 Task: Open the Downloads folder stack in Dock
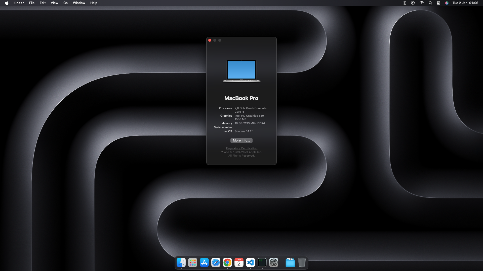point(290,263)
